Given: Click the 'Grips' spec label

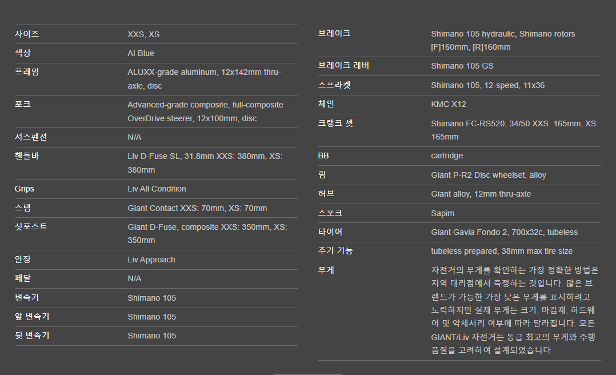Looking at the screenshot, I should [25, 189].
